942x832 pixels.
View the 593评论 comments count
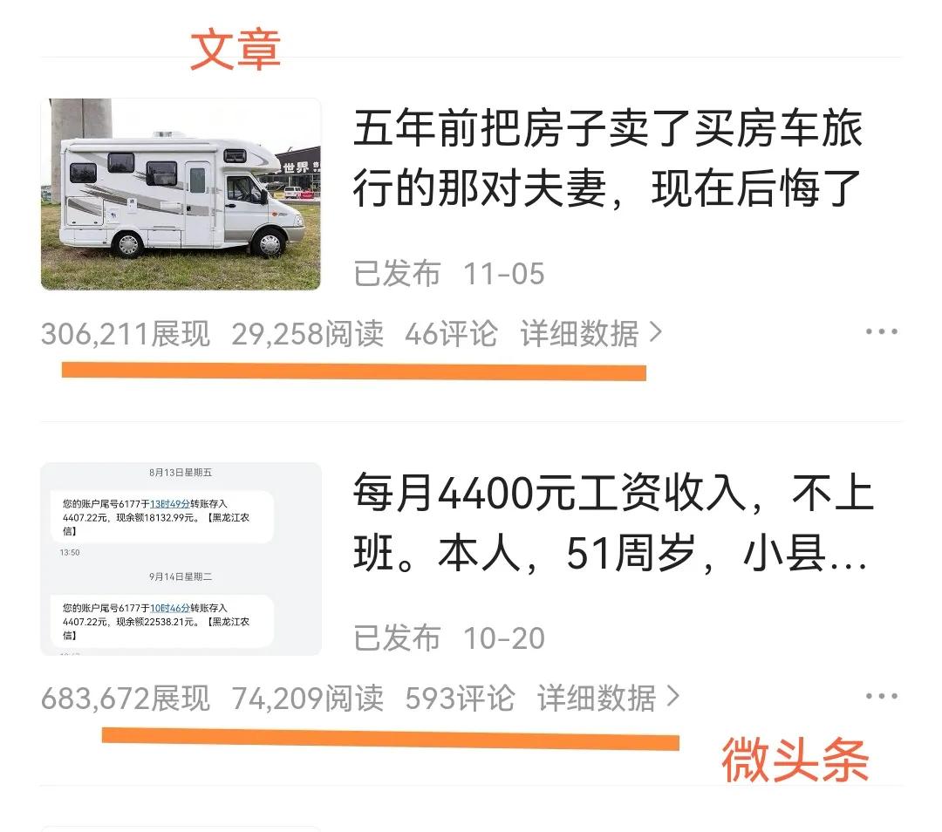460,698
